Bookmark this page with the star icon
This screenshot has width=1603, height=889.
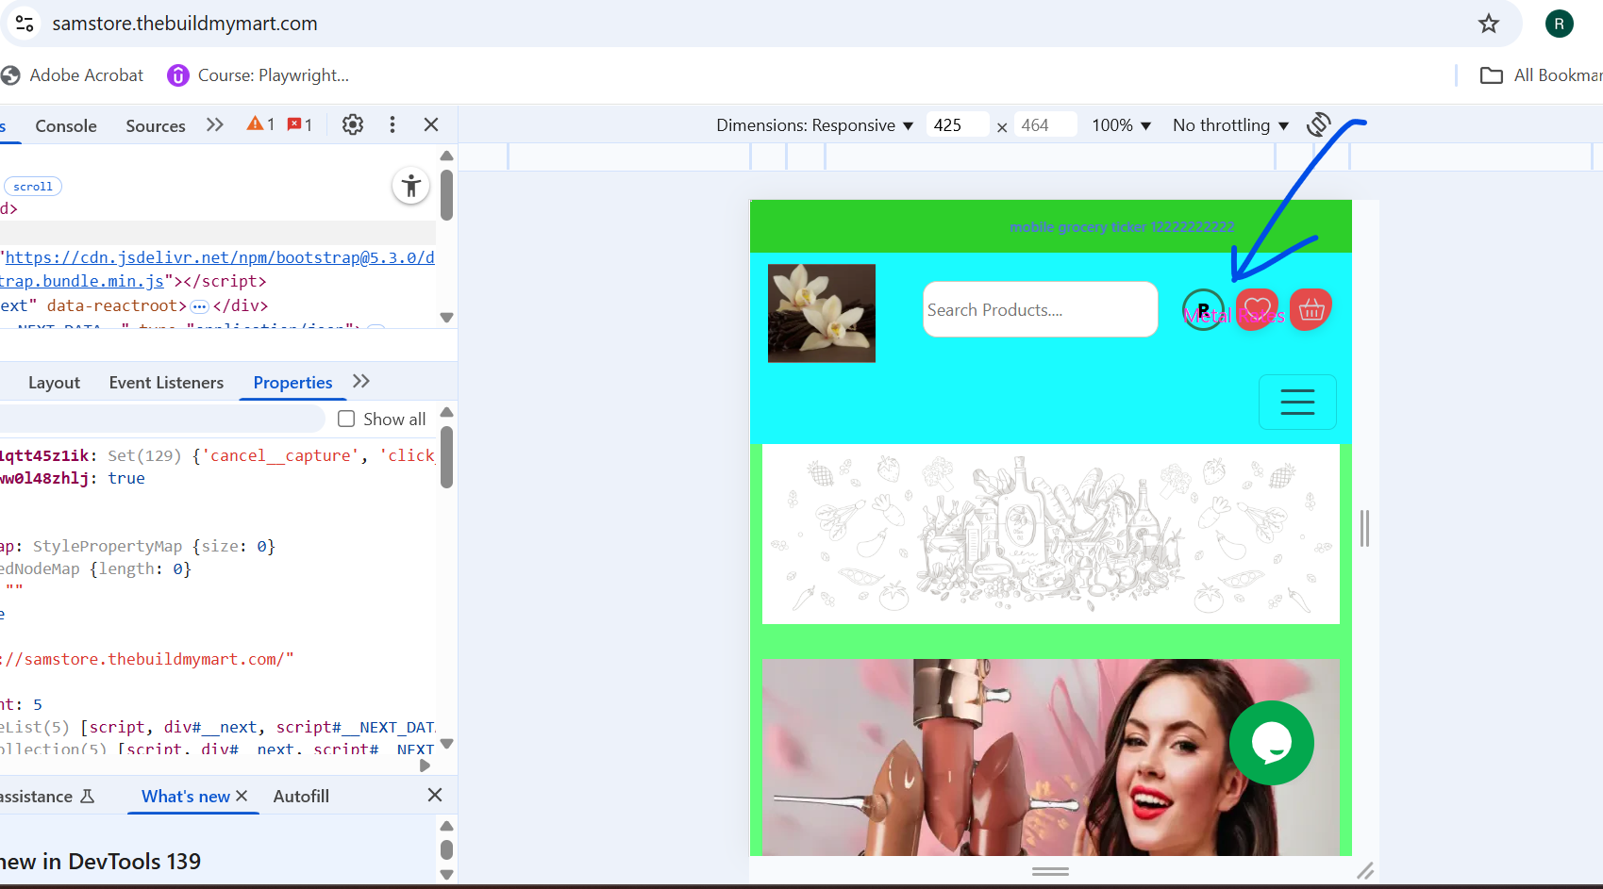(1488, 24)
